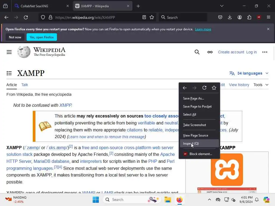Open Firefox account profile icon
Image resolution: width=275 pixels, height=206 pixels.
240,17
